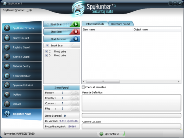Click the Start Remove button

tap(62, 39)
